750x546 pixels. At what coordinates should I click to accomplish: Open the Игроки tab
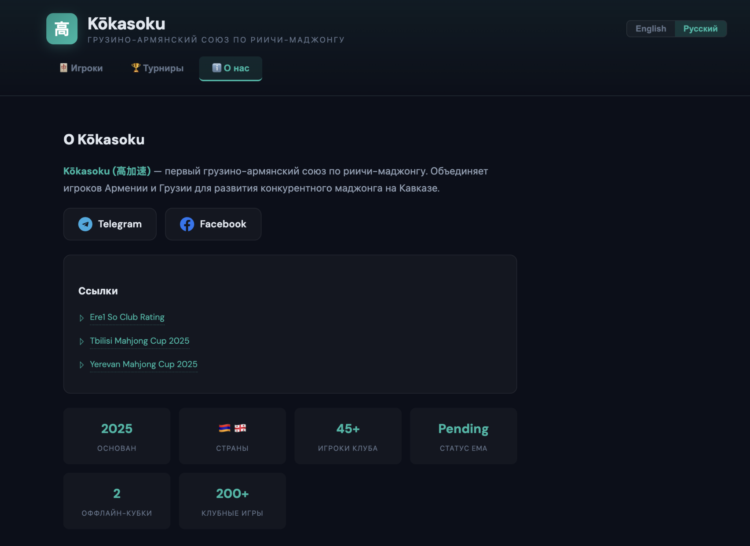click(81, 68)
